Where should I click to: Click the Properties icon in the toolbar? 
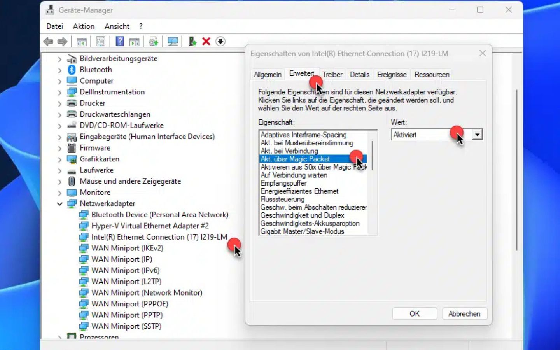(100, 41)
